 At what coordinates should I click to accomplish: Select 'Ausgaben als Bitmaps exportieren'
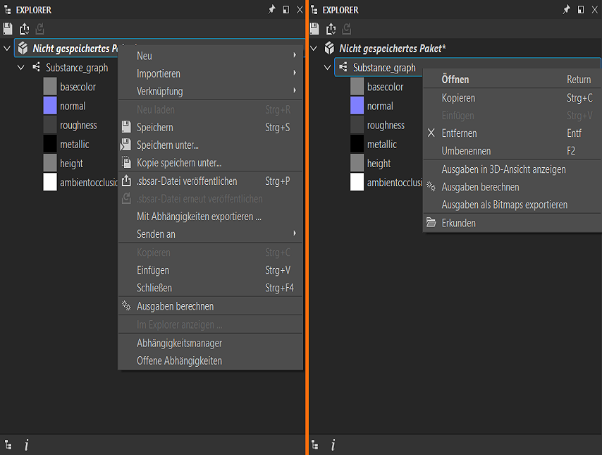coord(504,205)
